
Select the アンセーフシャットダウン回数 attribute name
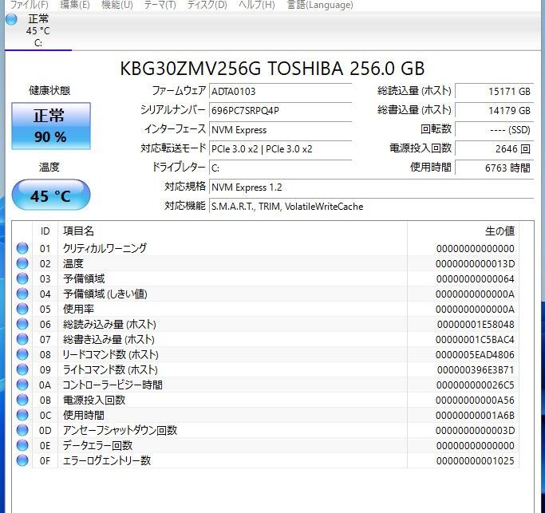click(x=120, y=430)
